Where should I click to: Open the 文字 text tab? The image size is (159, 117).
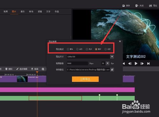point(48,11)
